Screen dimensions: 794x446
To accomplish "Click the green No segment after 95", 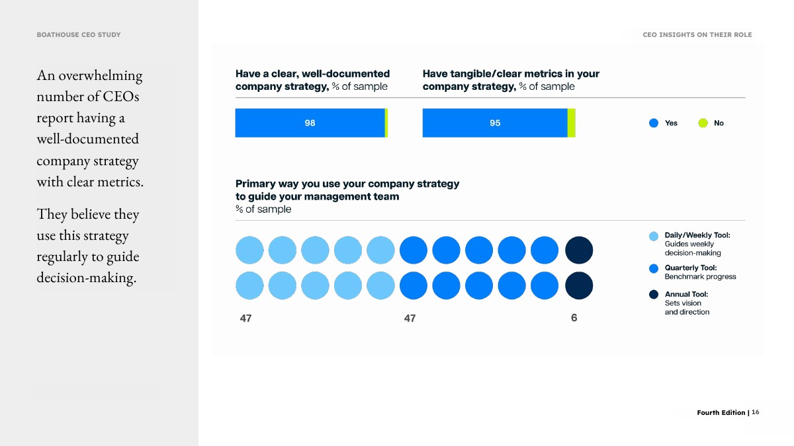I will tap(572, 123).
